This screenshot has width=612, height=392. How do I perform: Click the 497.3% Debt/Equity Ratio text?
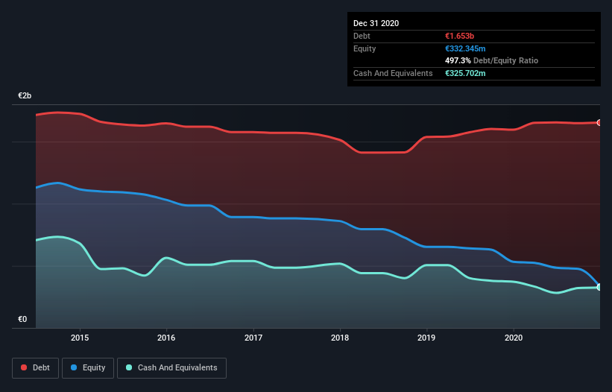491,61
